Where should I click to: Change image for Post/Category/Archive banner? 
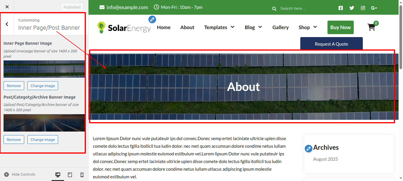pos(43,140)
